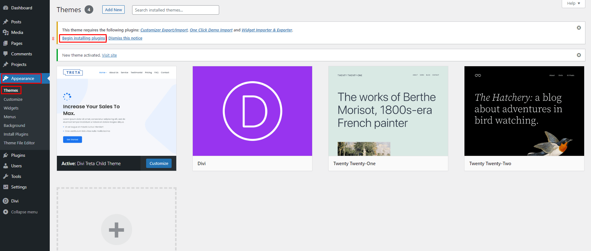Open Install Plugins submenu item
The height and width of the screenshot is (251, 591).
click(x=16, y=134)
